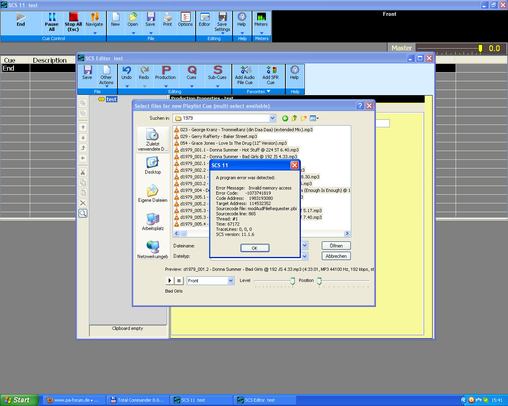The height and width of the screenshot is (406, 508).
Task: Click Add Audio File Cue icon
Action: [x=245, y=70]
